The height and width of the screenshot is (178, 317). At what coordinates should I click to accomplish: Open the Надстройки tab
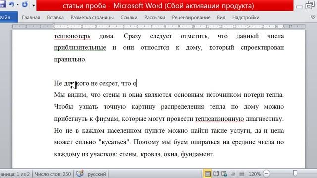click(x=246, y=18)
